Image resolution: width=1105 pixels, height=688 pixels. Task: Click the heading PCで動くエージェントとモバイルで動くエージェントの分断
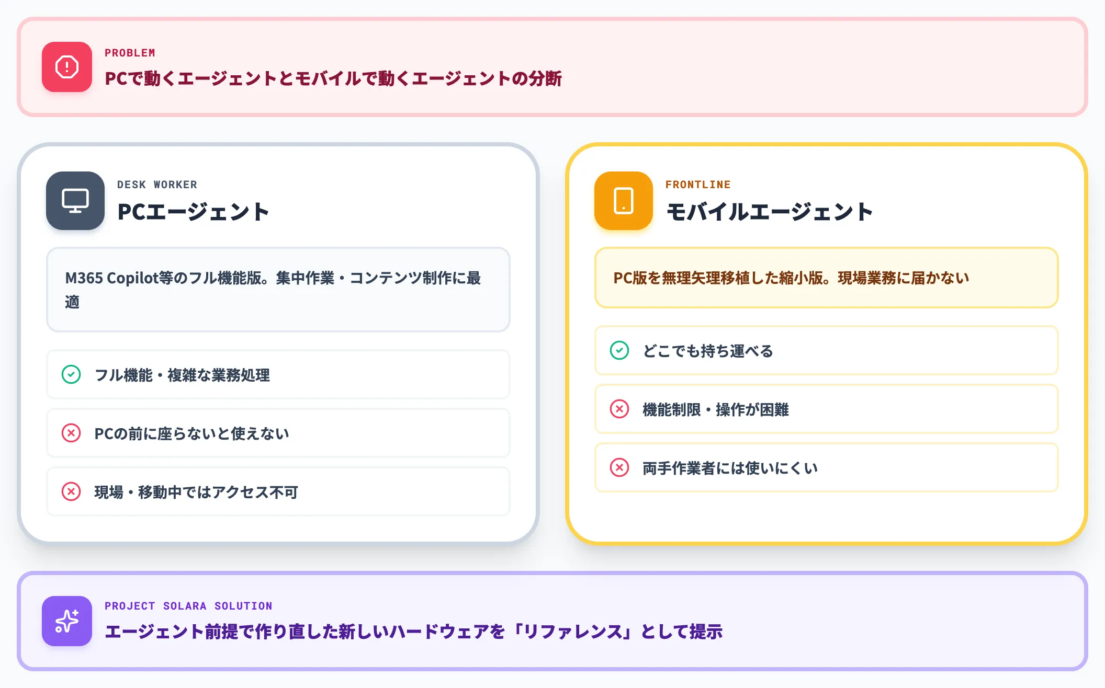pyautogui.click(x=333, y=78)
